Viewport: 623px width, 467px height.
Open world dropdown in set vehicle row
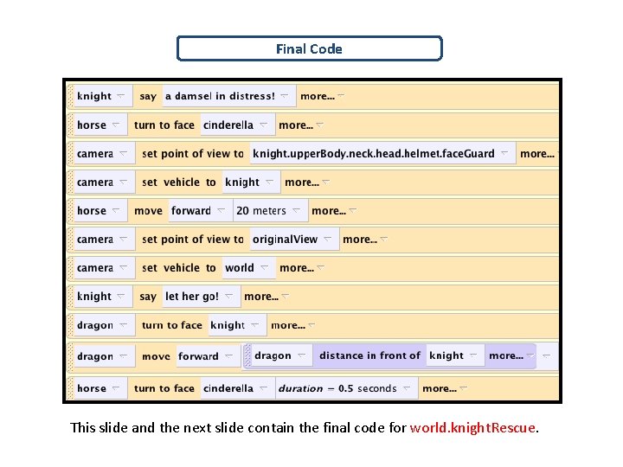(x=248, y=268)
